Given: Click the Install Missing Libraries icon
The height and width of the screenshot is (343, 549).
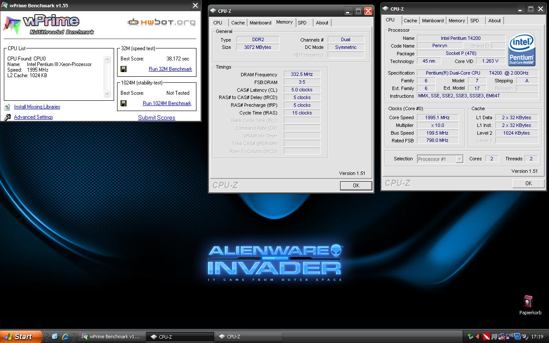Looking at the screenshot, I should point(7,107).
